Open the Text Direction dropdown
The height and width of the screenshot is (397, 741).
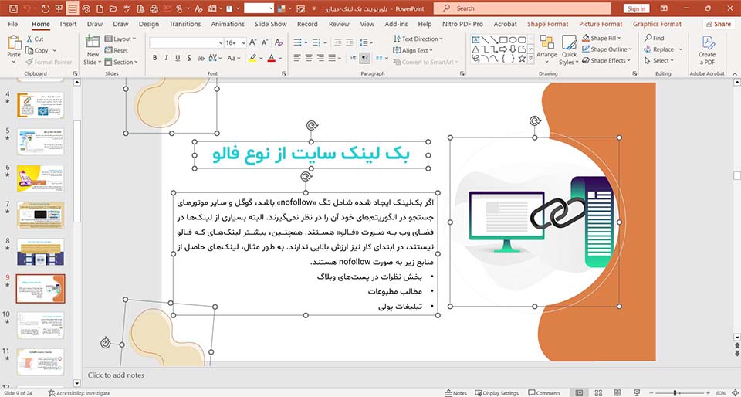point(418,39)
